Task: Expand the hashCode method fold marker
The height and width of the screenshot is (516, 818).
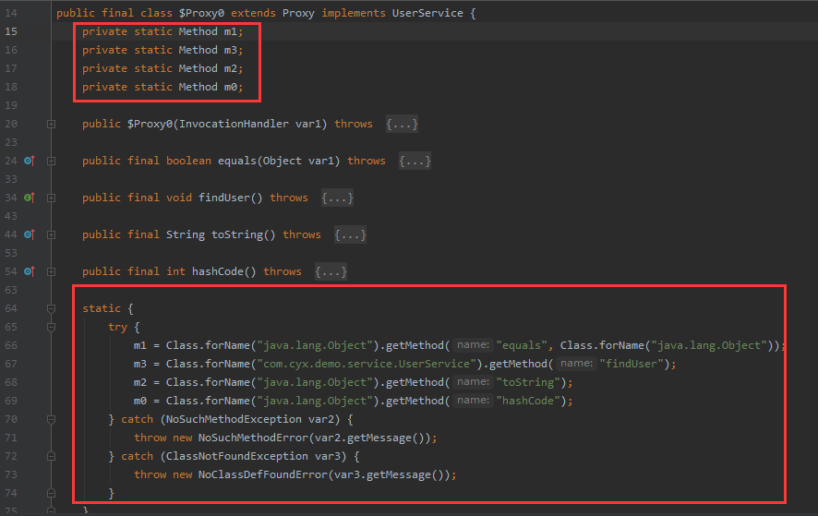Action: click(52, 271)
